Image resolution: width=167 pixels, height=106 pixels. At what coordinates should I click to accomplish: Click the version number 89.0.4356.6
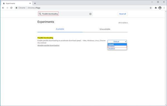123,23
